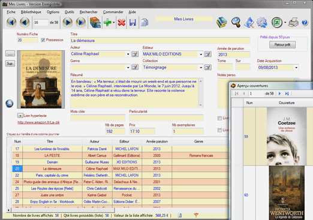Open web lookup globe icon
The image size is (313, 220).
pos(10,104)
